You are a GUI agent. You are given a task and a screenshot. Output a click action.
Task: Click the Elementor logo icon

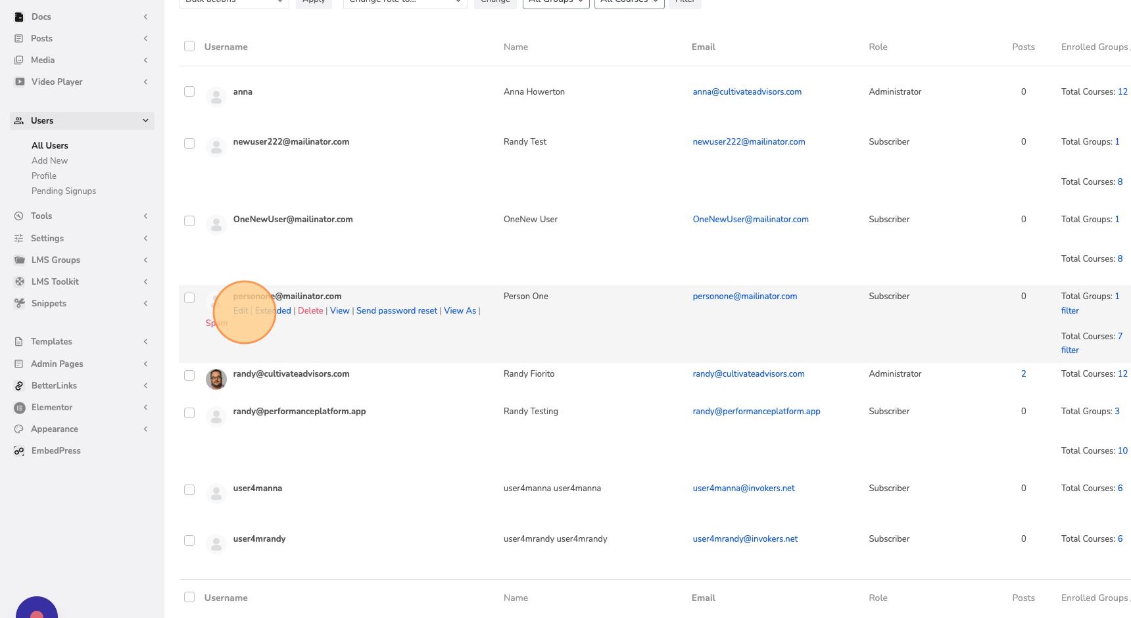20,408
